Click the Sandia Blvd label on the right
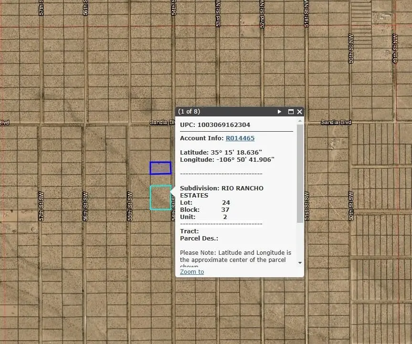This screenshot has width=412, height=344. click(336, 122)
